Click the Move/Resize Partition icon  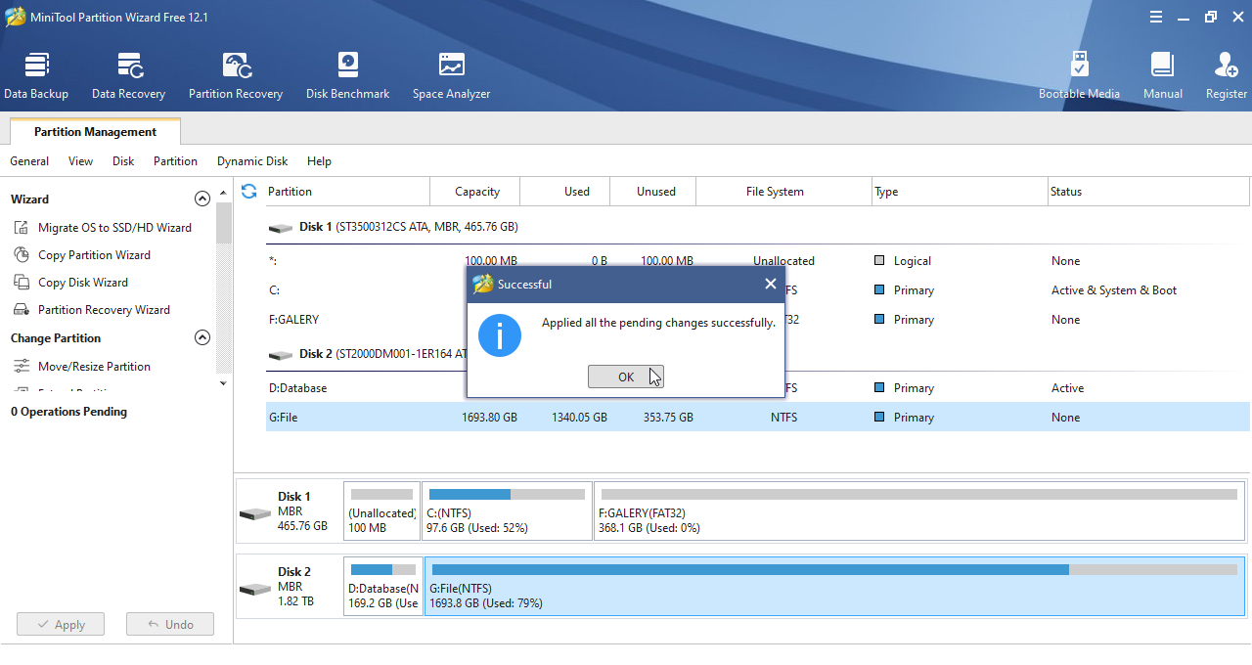21,367
